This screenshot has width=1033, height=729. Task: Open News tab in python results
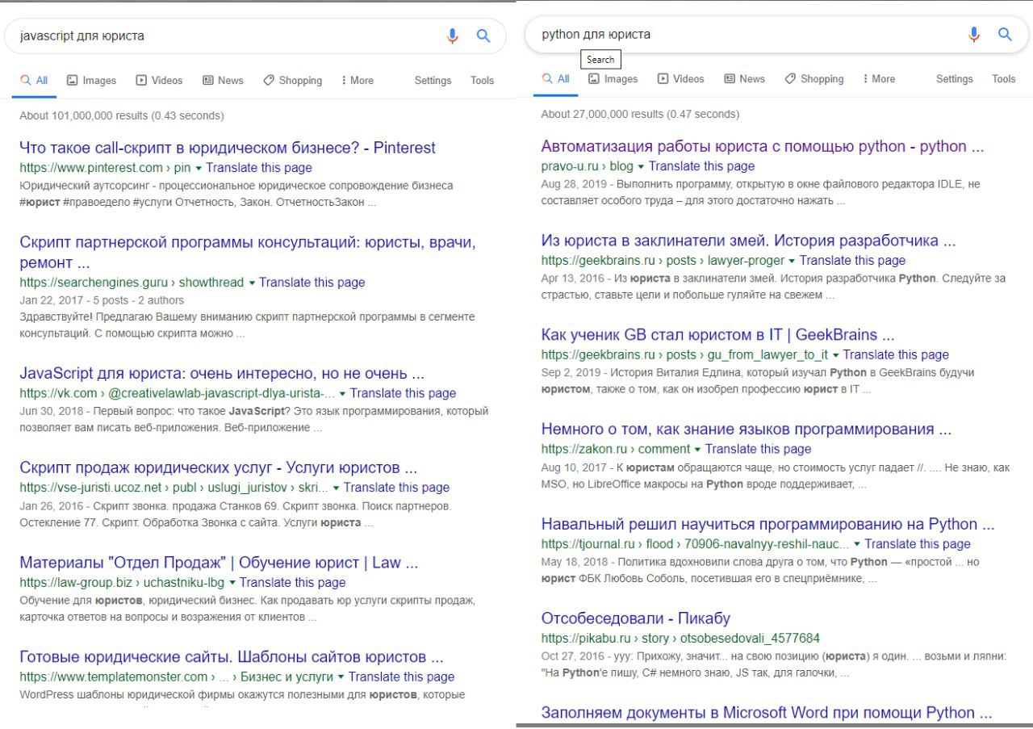(x=744, y=78)
